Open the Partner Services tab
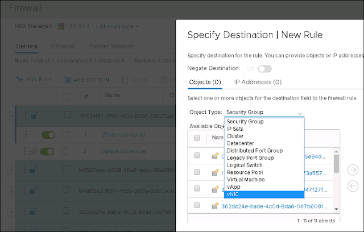The width and height of the screenshot is (364, 232). (x=111, y=46)
